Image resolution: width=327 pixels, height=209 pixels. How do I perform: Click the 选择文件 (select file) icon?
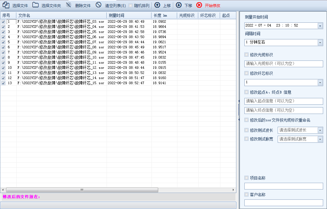pyautogui.click(x=6, y=5)
